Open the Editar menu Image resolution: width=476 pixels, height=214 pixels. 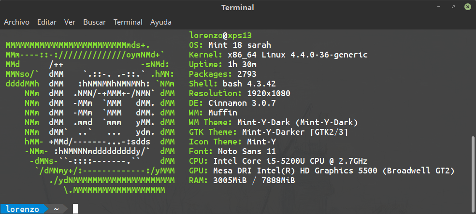47,22
